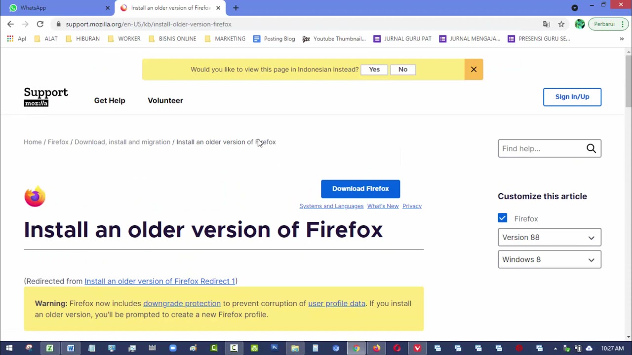Open Paint from the taskbar
This screenshot has height=355, width=632.
(x=193, y=348)
